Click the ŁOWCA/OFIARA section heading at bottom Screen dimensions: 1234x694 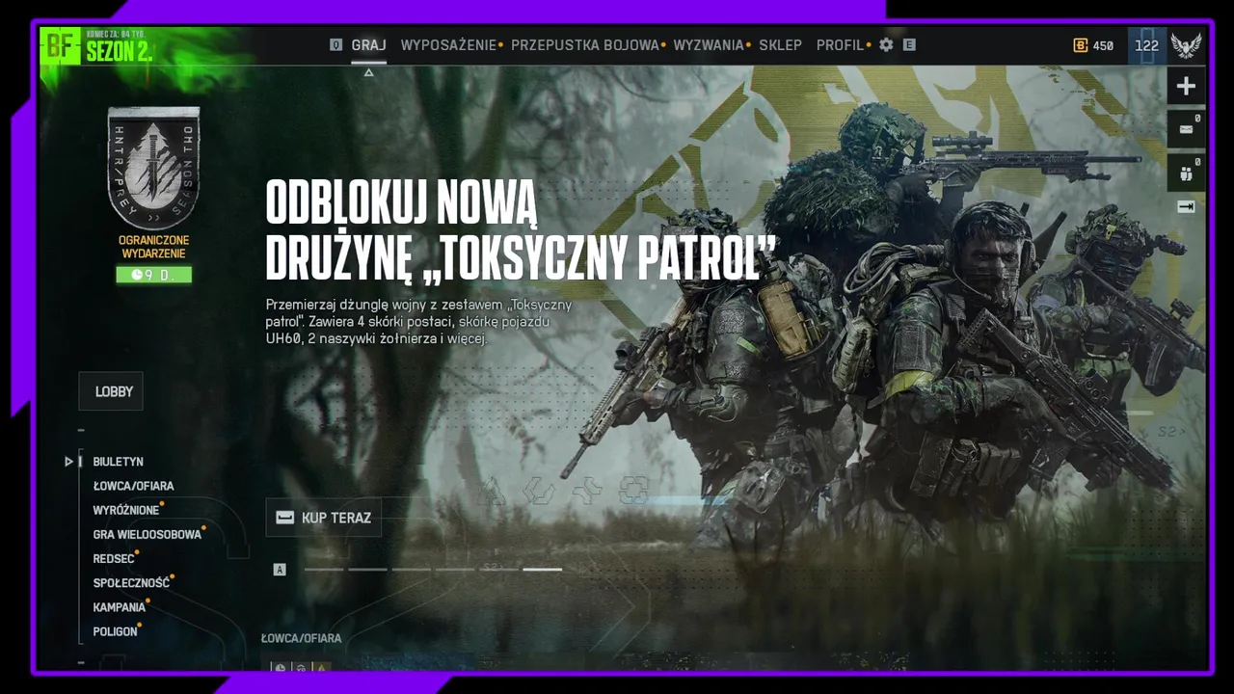point(301,638)
